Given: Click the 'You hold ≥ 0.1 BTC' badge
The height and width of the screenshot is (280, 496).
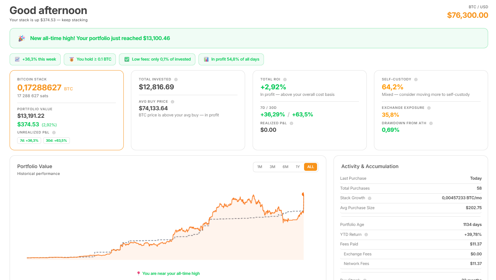Looking at the screenshot, I should (x=90, y=59).
